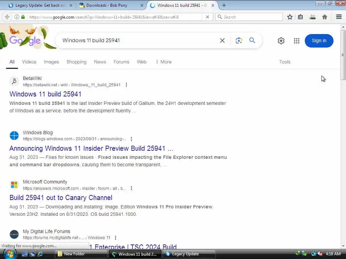The height and width of the screenshot is (259, 346).
Task: Open options for My Digital Life result
Action: pyautogui.click(x=116, y=238)
